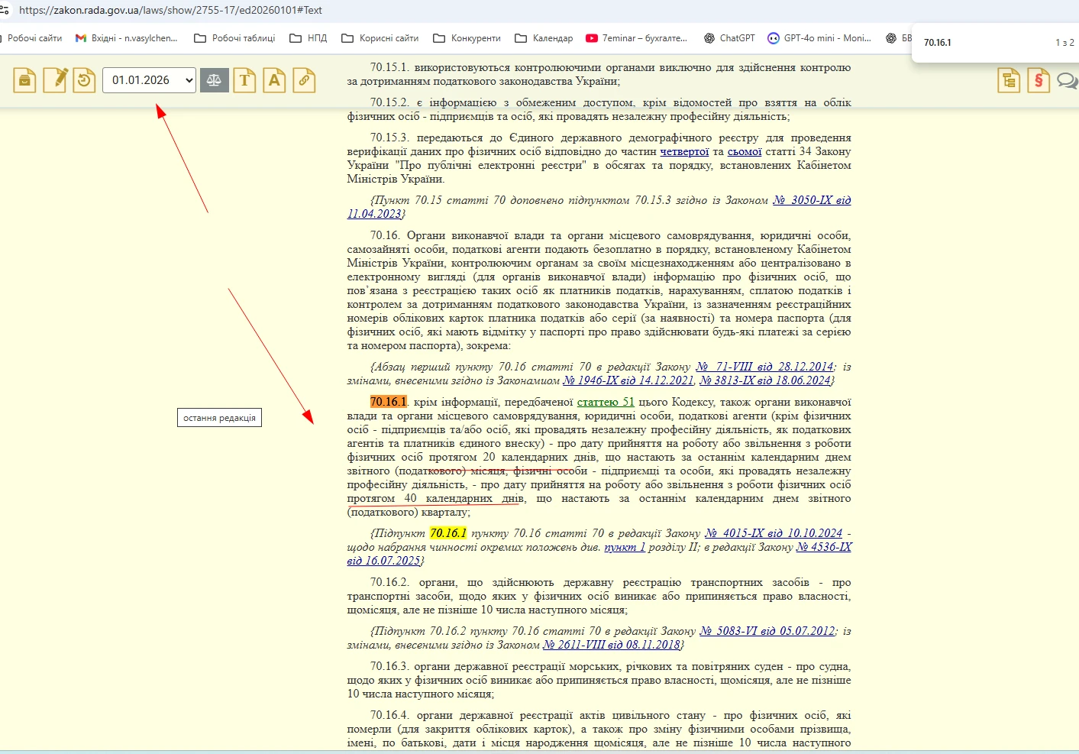Expand the 'Конкуренти' bookmark folder

467,38
